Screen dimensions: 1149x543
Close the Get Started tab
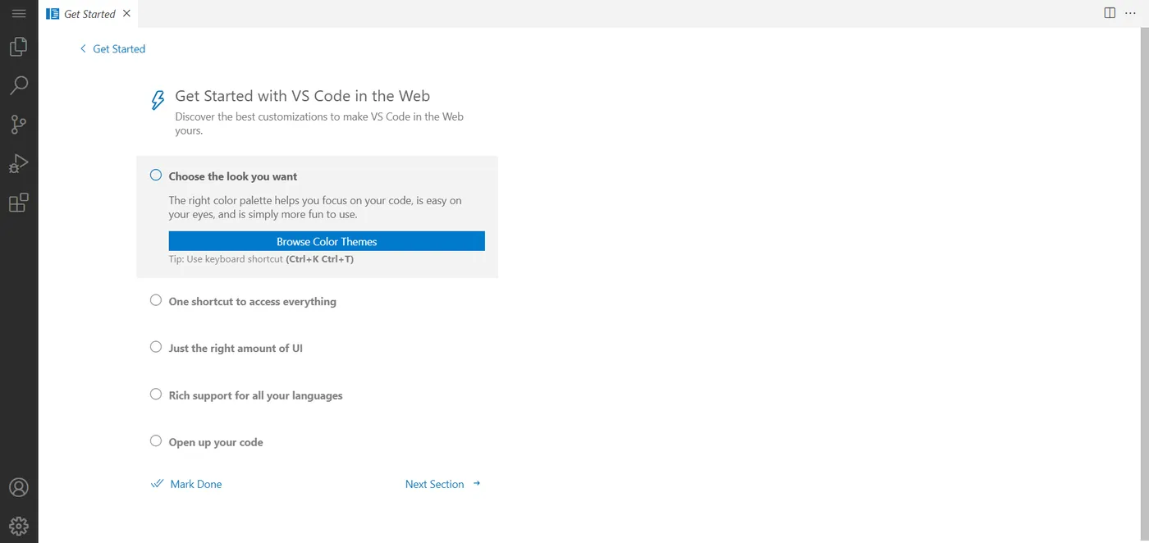[x=126, y=13]
